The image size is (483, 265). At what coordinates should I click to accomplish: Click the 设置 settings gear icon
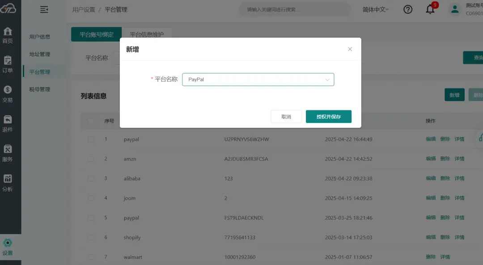(8, 243)
